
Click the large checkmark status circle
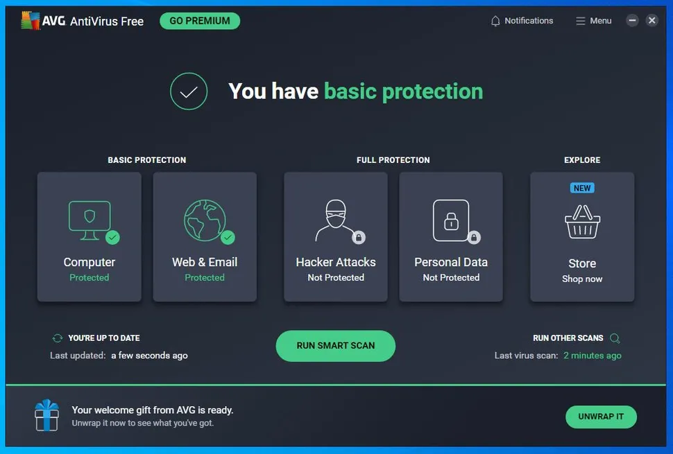(189, 91)
